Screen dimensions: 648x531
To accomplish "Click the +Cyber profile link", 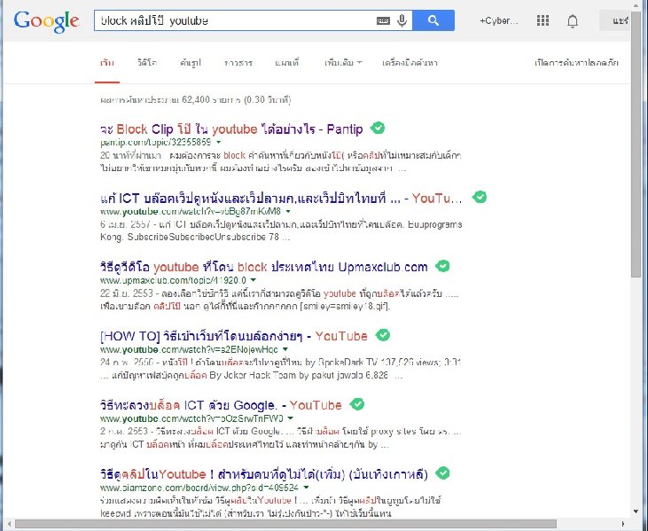I will (x=498, y=20).
